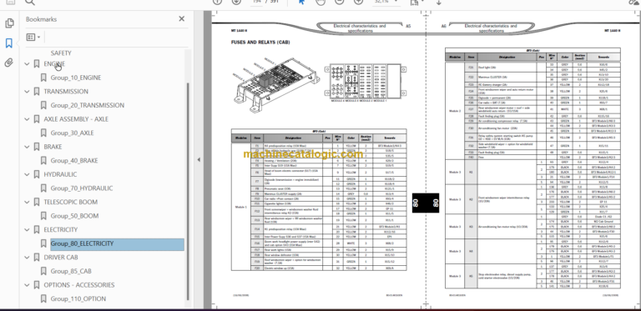Collapse the DRIVER CAB bookmark chevron
641x311 pixels.
point(27,258)
